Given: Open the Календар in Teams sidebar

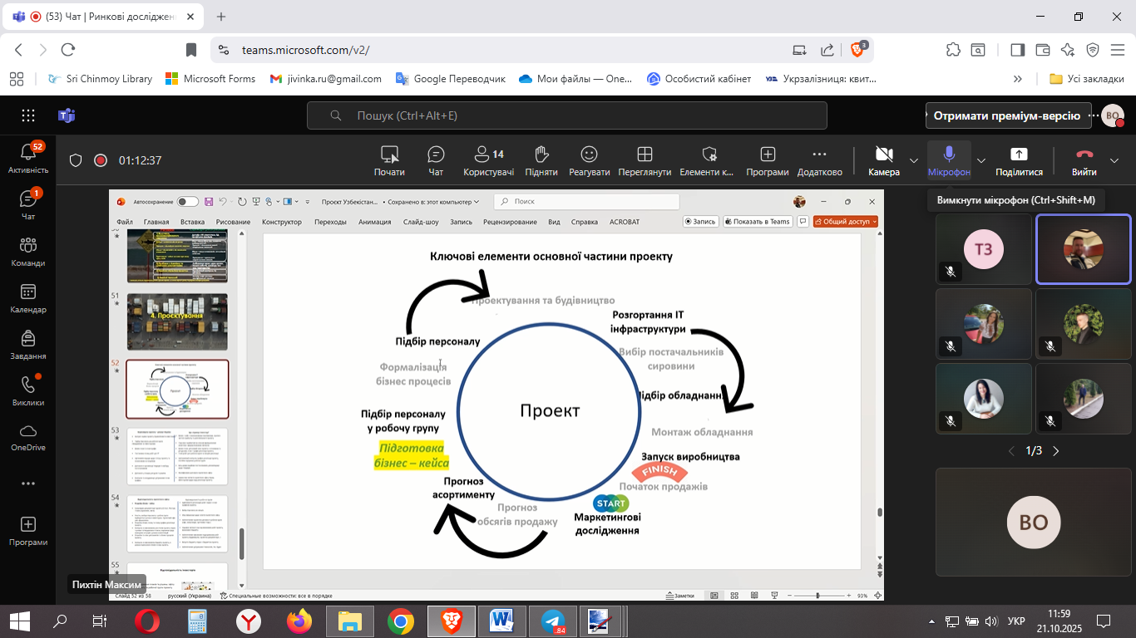Looking at the screenshot, I should (28, 299).
